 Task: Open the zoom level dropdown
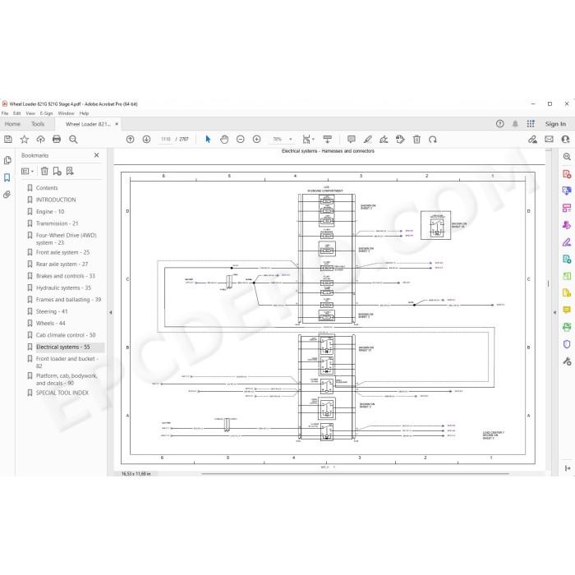(x=291, y=140)
